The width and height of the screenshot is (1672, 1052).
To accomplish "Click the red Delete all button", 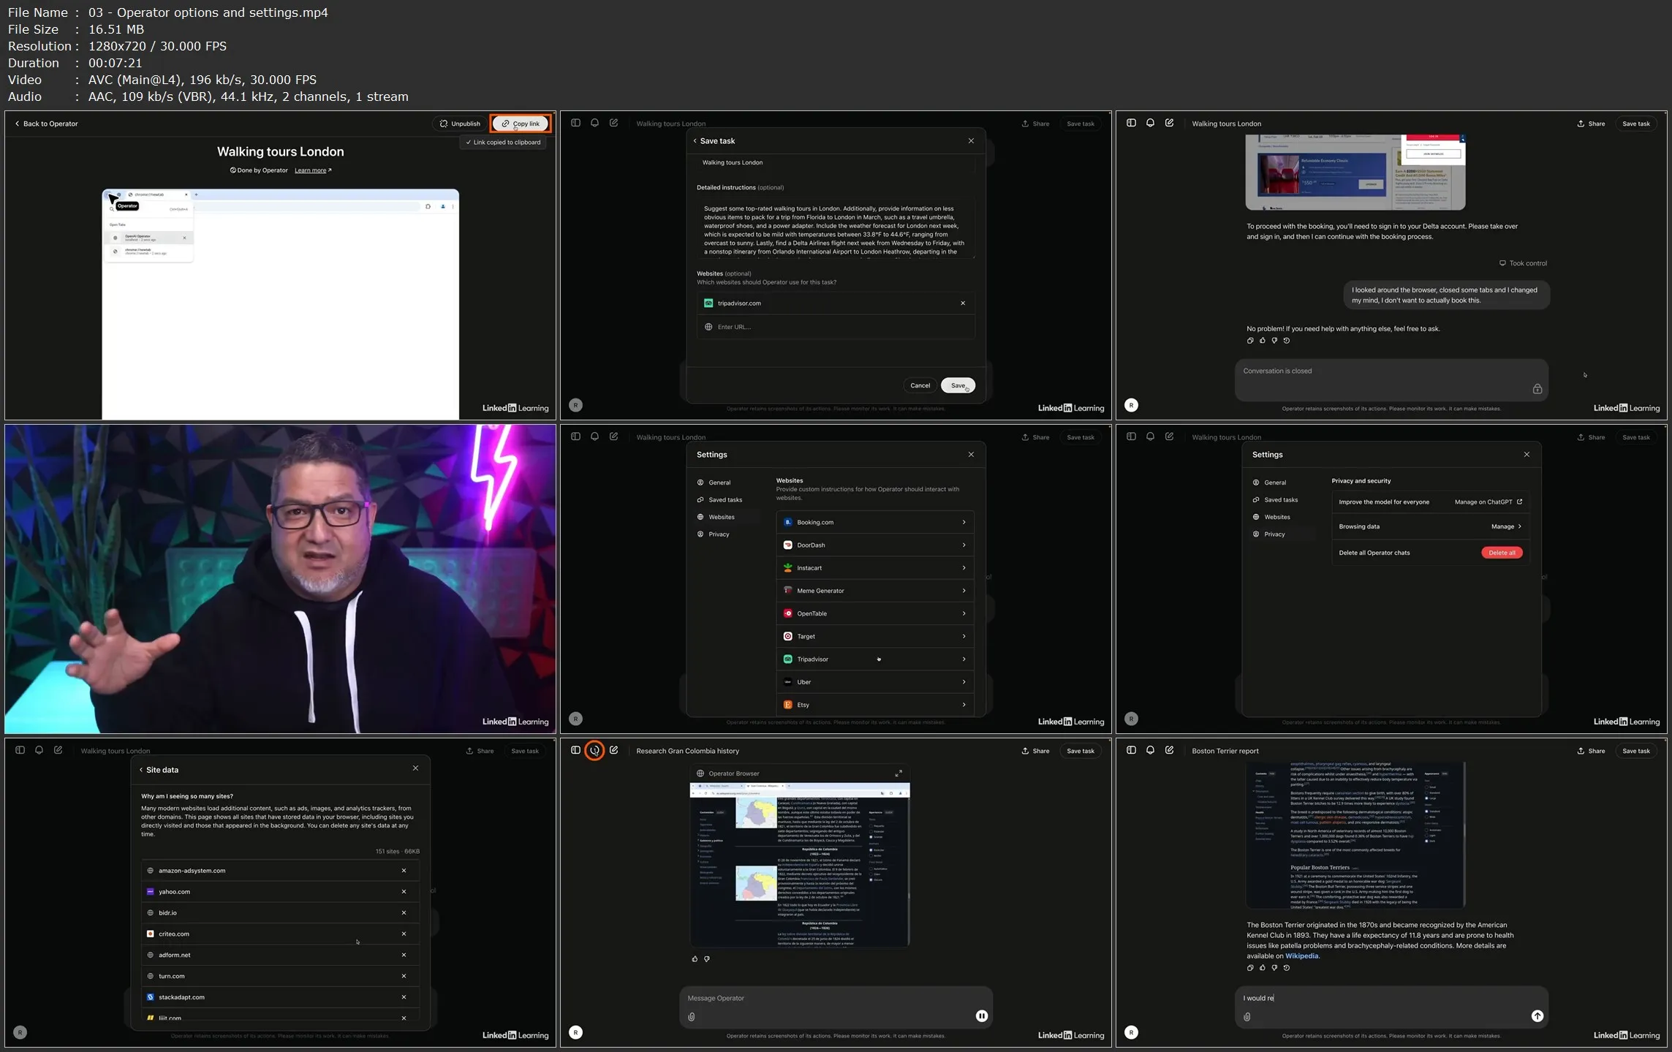I will pyautogui.click(x=1502, y=553).
